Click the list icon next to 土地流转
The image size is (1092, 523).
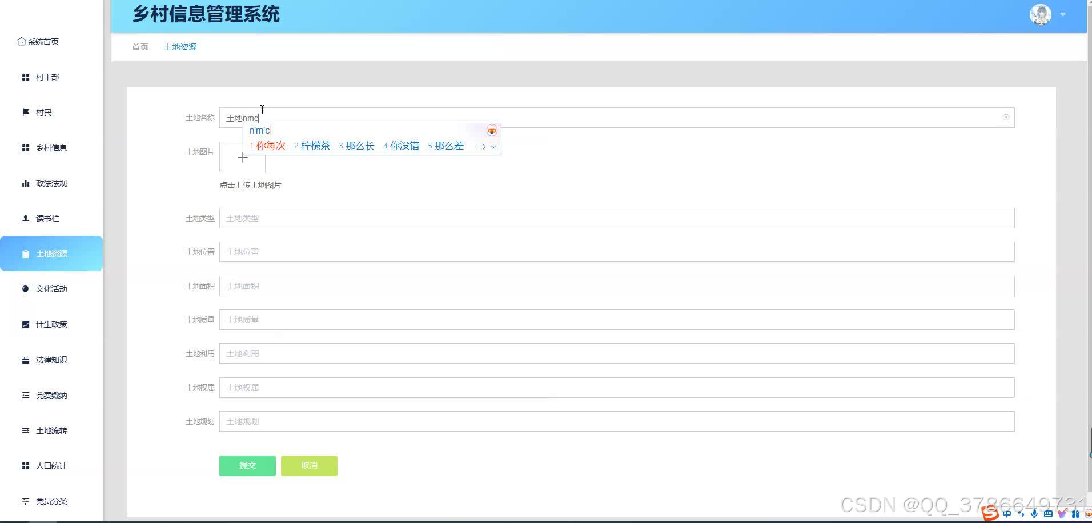pyautogui.click(x=26, y=431)
